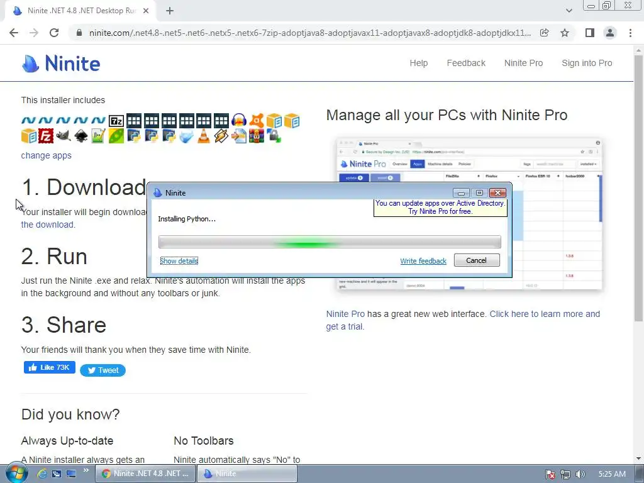Click the Facebook Like 73K button
Screen dimensions: 644x483
(49, 367)
